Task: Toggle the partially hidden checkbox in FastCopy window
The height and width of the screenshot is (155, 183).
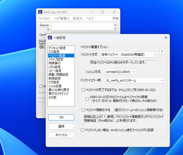Action: pyautogui.click(x=41, y=86)
